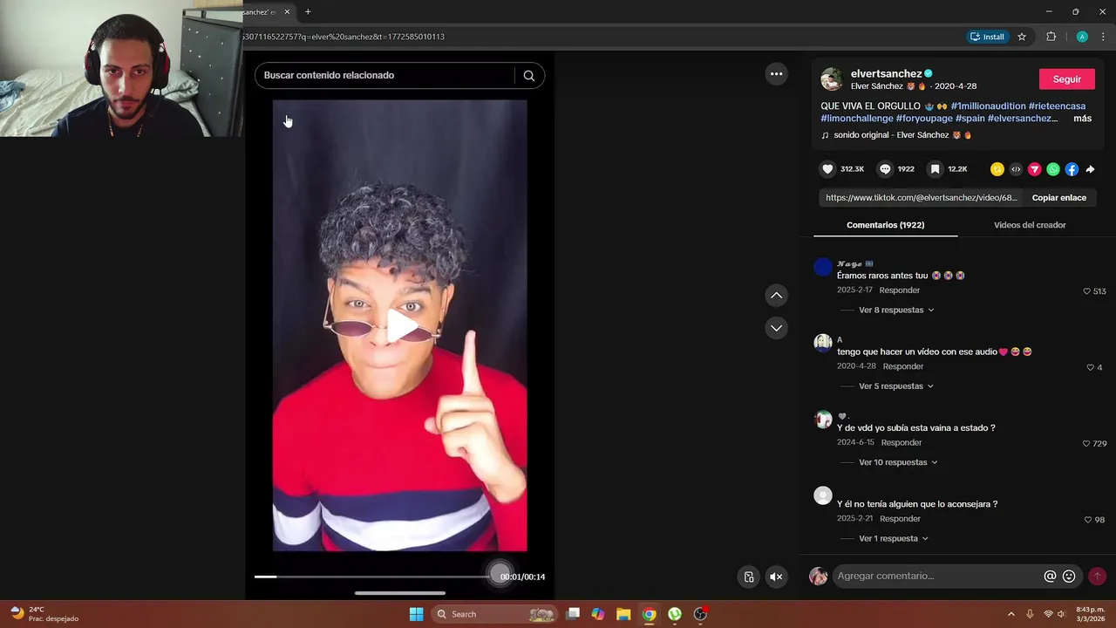1116x628 pixels.
Task: Go to previous video with up arrow
Action: 776,296
